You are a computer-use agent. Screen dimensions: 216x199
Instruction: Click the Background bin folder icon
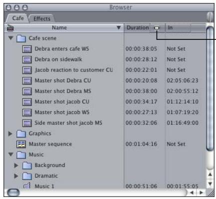pyautogui.click(x=27, y=166)
